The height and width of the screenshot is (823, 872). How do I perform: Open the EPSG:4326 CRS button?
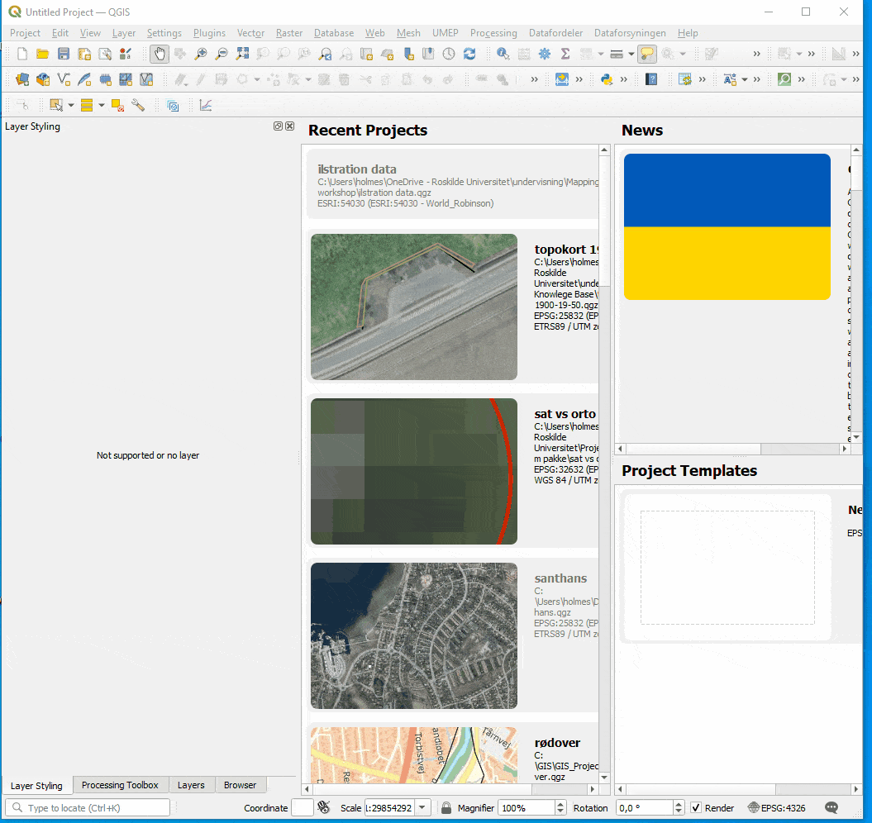pyautogui.click(x=776, y=808)
